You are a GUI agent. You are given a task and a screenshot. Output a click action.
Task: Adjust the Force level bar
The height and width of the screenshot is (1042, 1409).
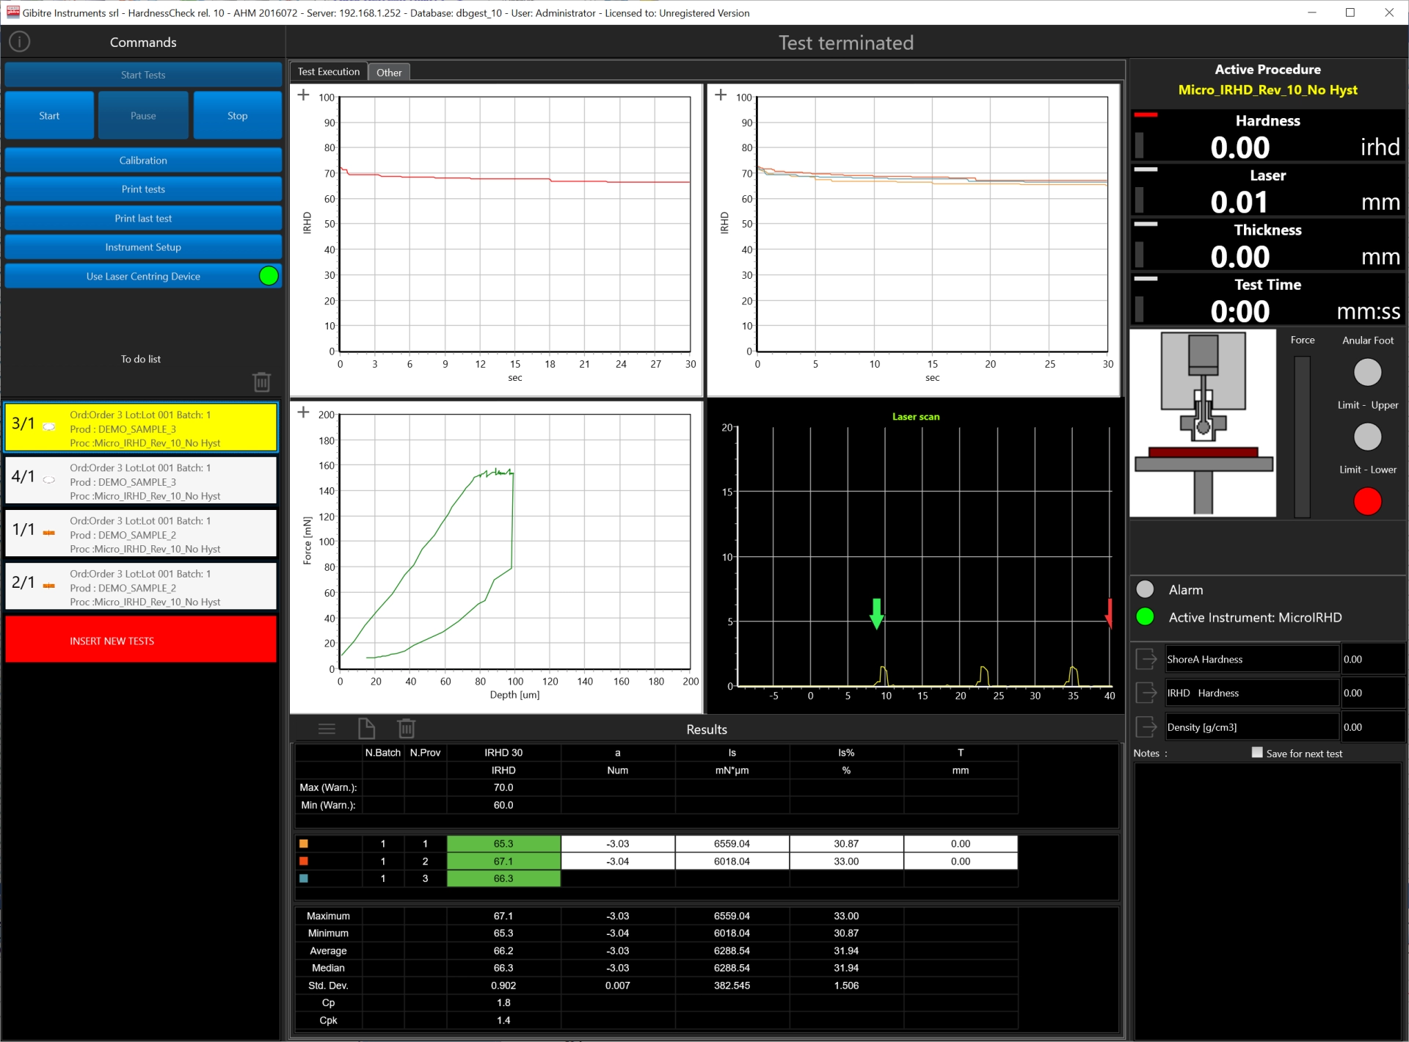(1303, 437)
